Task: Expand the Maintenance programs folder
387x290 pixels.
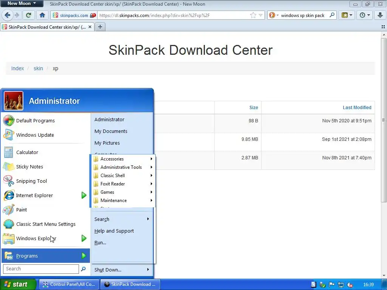Action: [123, 201]
